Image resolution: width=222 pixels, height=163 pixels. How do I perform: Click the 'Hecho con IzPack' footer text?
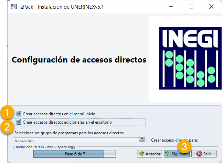click(x=44, y=147)
